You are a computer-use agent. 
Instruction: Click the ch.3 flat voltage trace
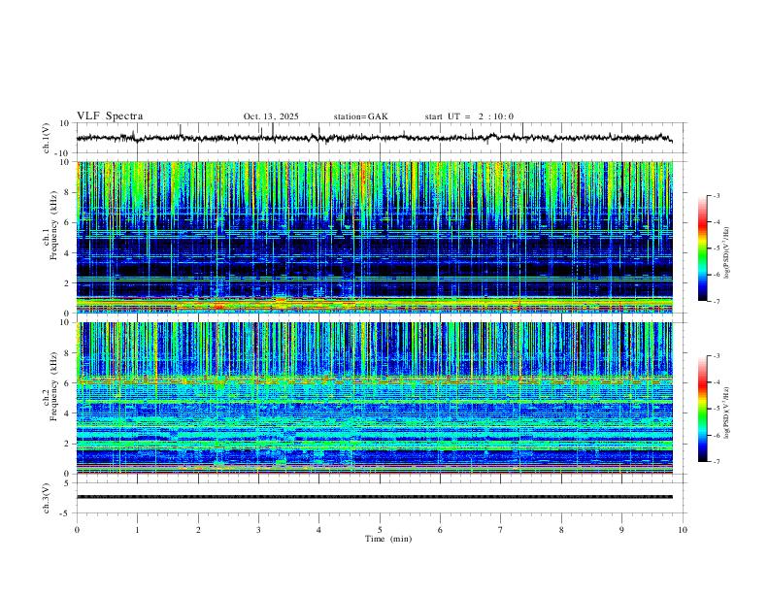tap(375, 497)
